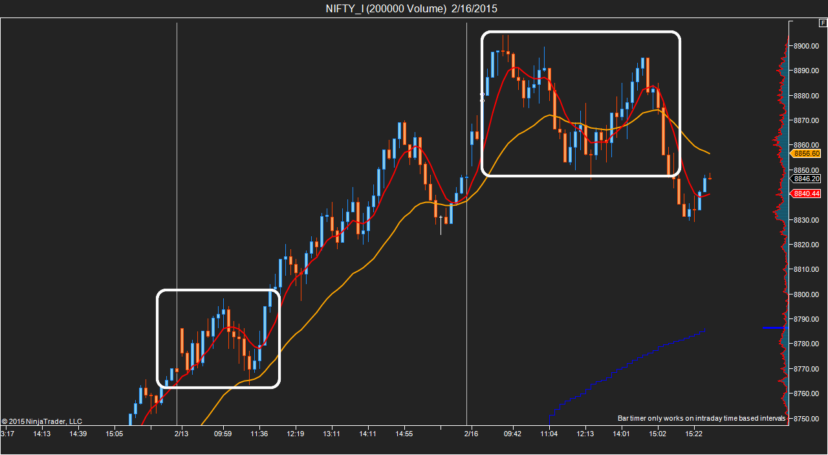Click the 8900.00 price axis label

tap(807, 46)
